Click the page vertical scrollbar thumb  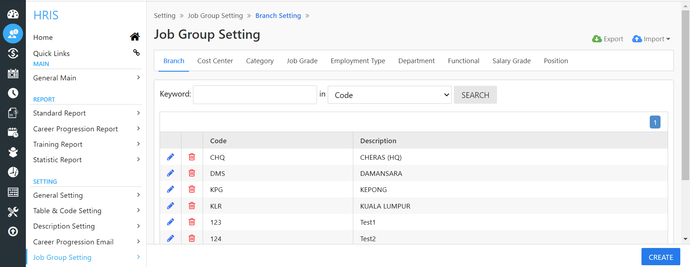[x=685, y=95]
